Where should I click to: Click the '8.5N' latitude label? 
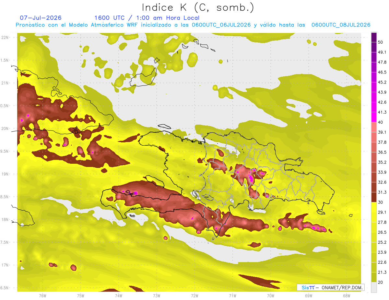5,197
